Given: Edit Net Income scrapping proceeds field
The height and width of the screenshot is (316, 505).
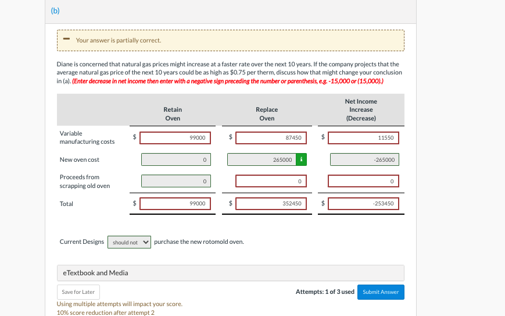Looking at the screenshot, I should pos(363,181).
